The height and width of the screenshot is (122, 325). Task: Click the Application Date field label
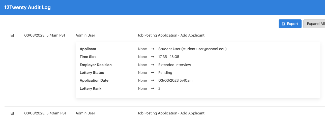point(94,80)
